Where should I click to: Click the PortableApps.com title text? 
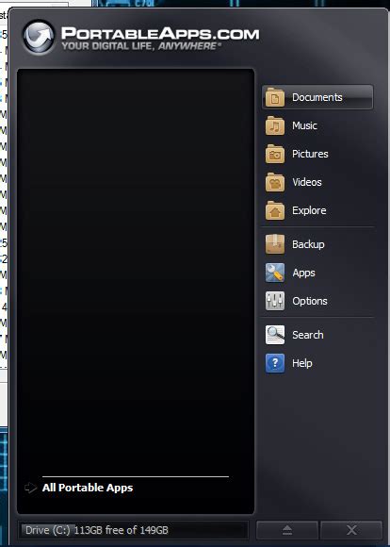(x=160, y=34)
